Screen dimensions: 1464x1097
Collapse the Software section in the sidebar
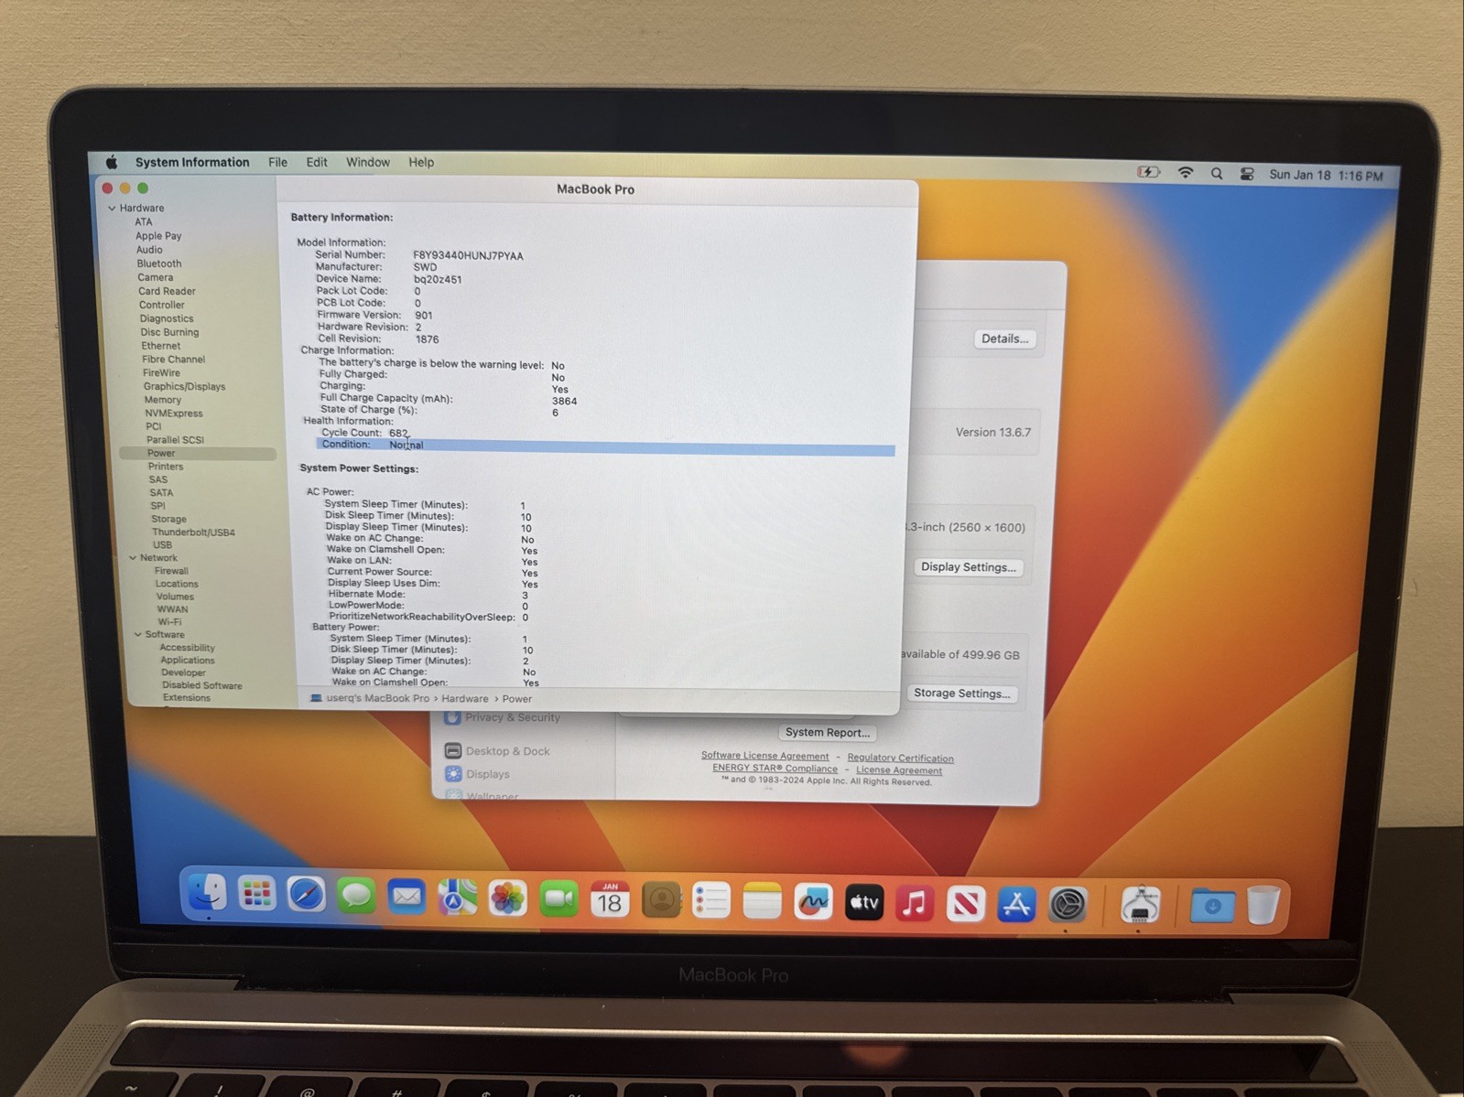click(x=138, y=634)
